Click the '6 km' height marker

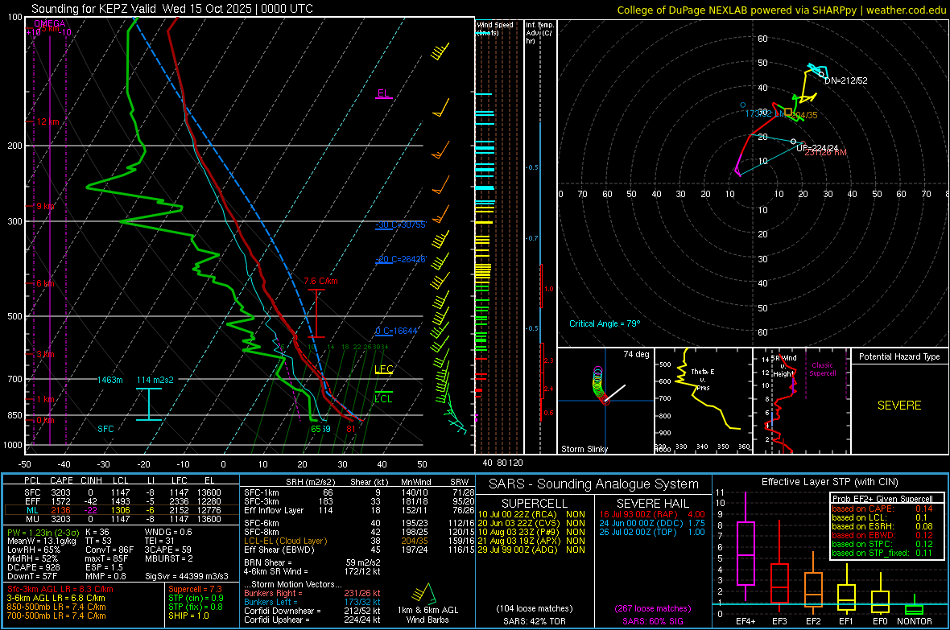point(45,283)
